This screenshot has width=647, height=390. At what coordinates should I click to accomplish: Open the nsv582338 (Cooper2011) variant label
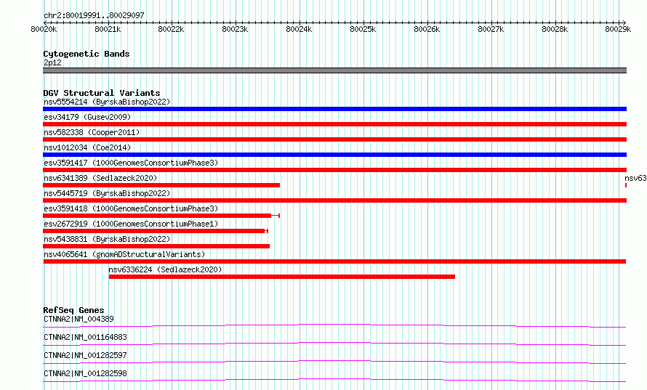coord(92,132)
